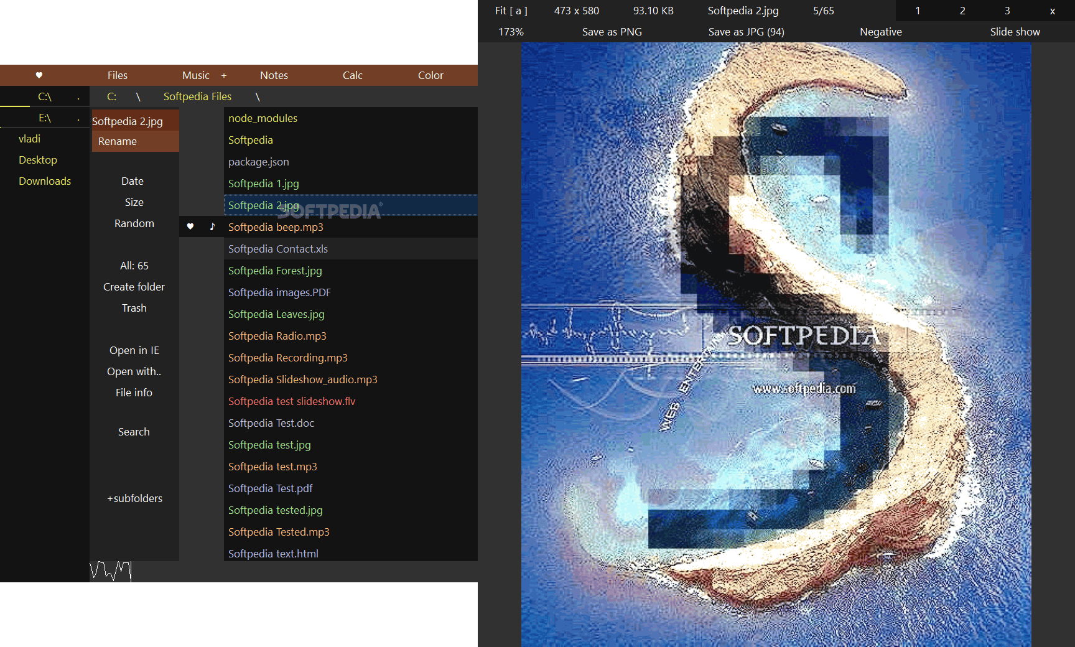The height and width of the screenshot is (647, 1075).
Task: Select Softpedia Forest.jpg
Action: 350,271
